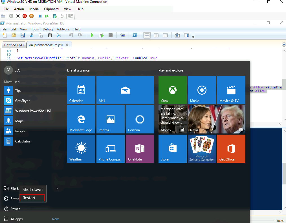Click the Save script floppy icon

23,35
